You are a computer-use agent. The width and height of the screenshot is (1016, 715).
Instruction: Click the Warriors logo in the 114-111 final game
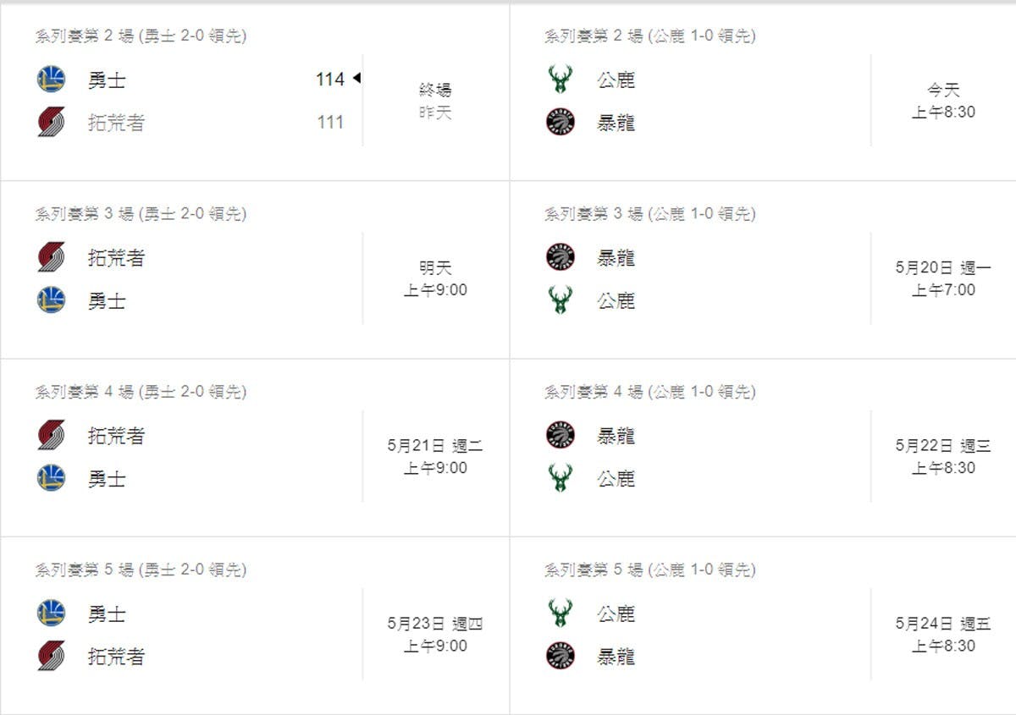(x=51, y=80)
